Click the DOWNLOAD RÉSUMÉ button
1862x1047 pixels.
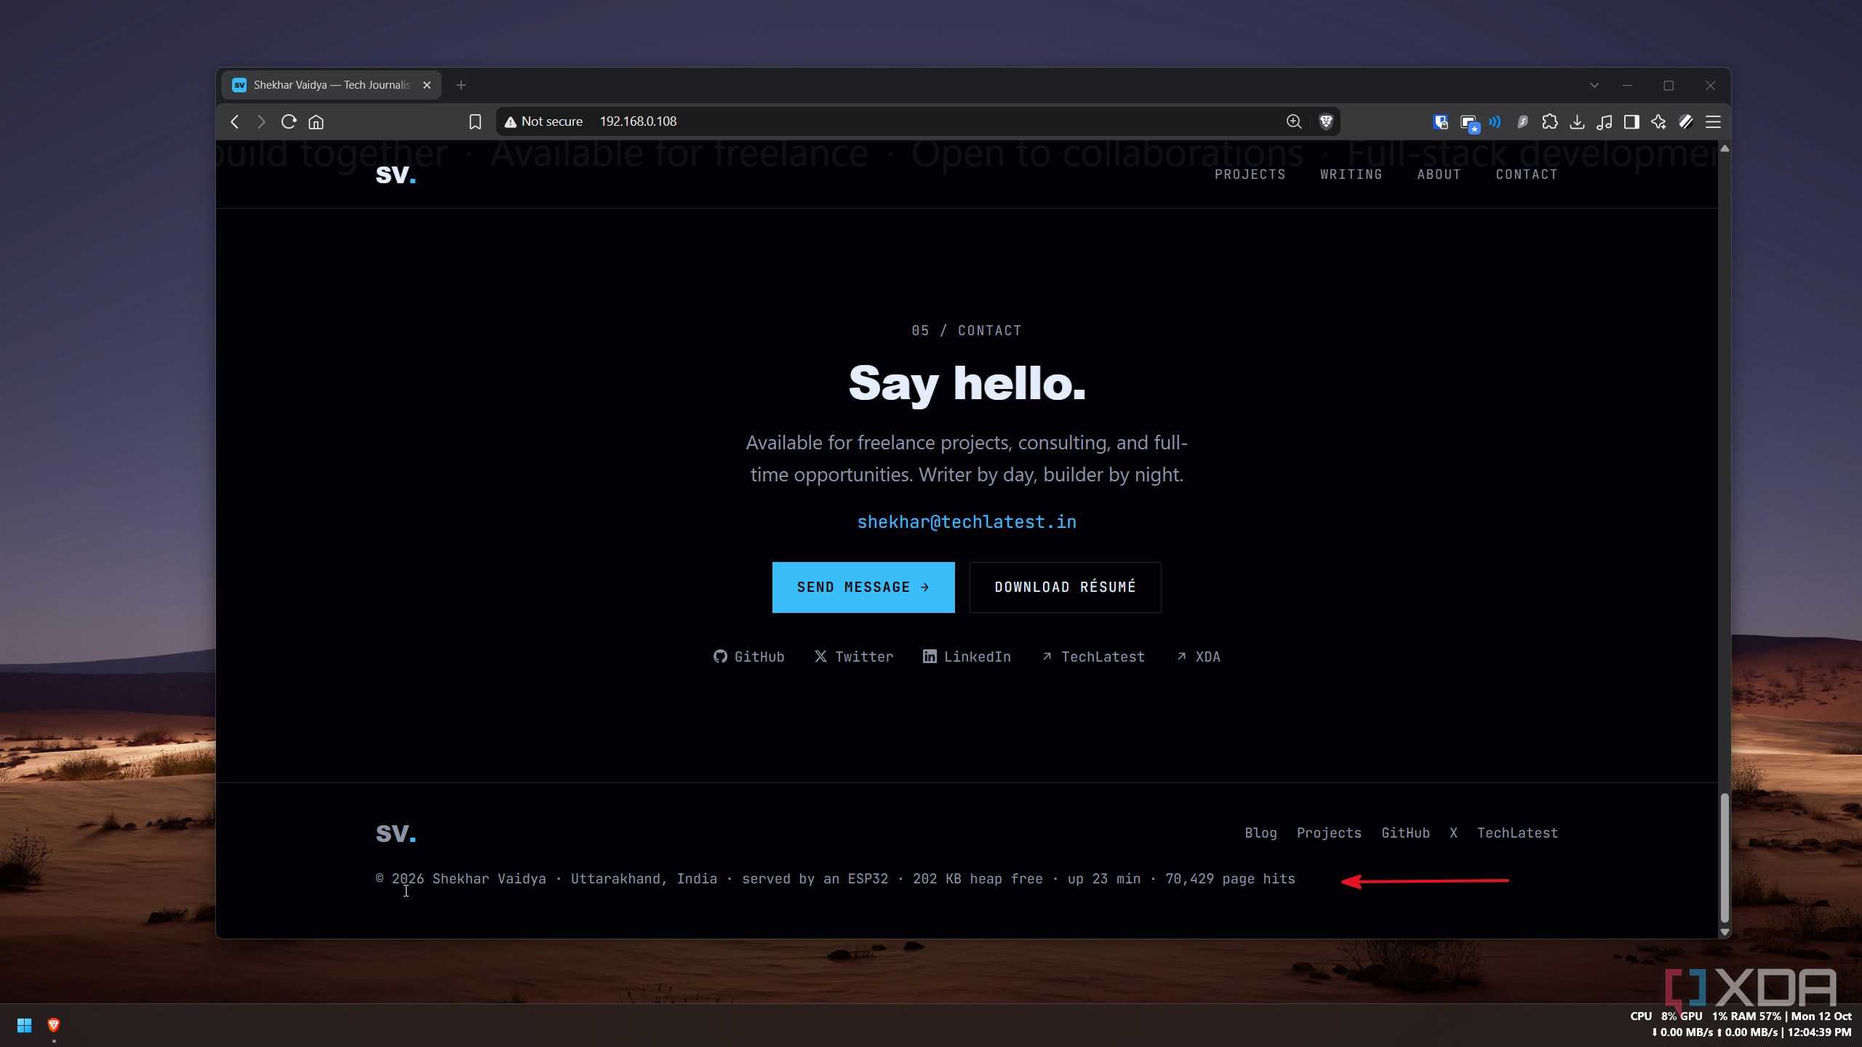click(x=1065, y=587)
